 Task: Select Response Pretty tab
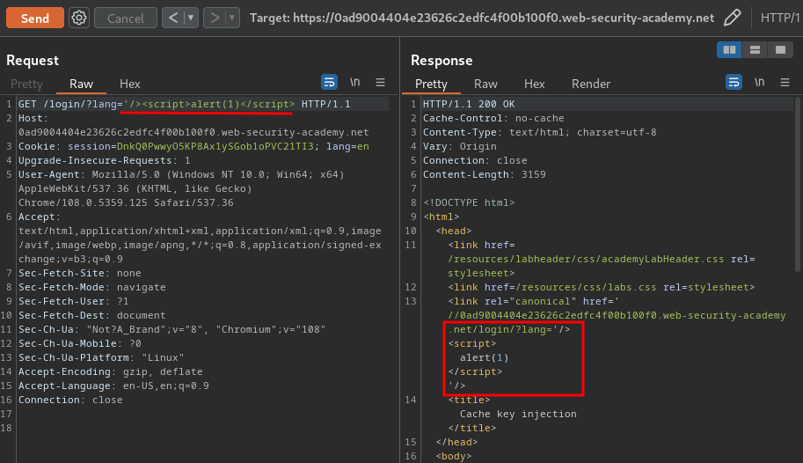[431, 84]
